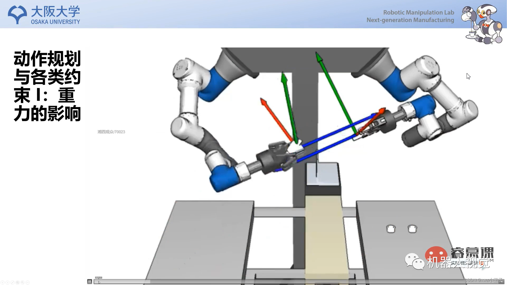Click the WeChat 机器人视觉 watermark logo
The height and width of the screenshot is (285, 507).
tap(415, 261)
